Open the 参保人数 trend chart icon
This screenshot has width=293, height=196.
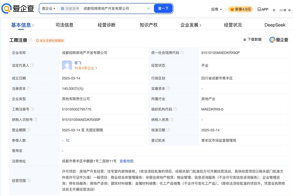point(68,140)
